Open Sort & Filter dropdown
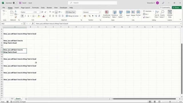Viewport: 183px width, 103px height. 157,14
